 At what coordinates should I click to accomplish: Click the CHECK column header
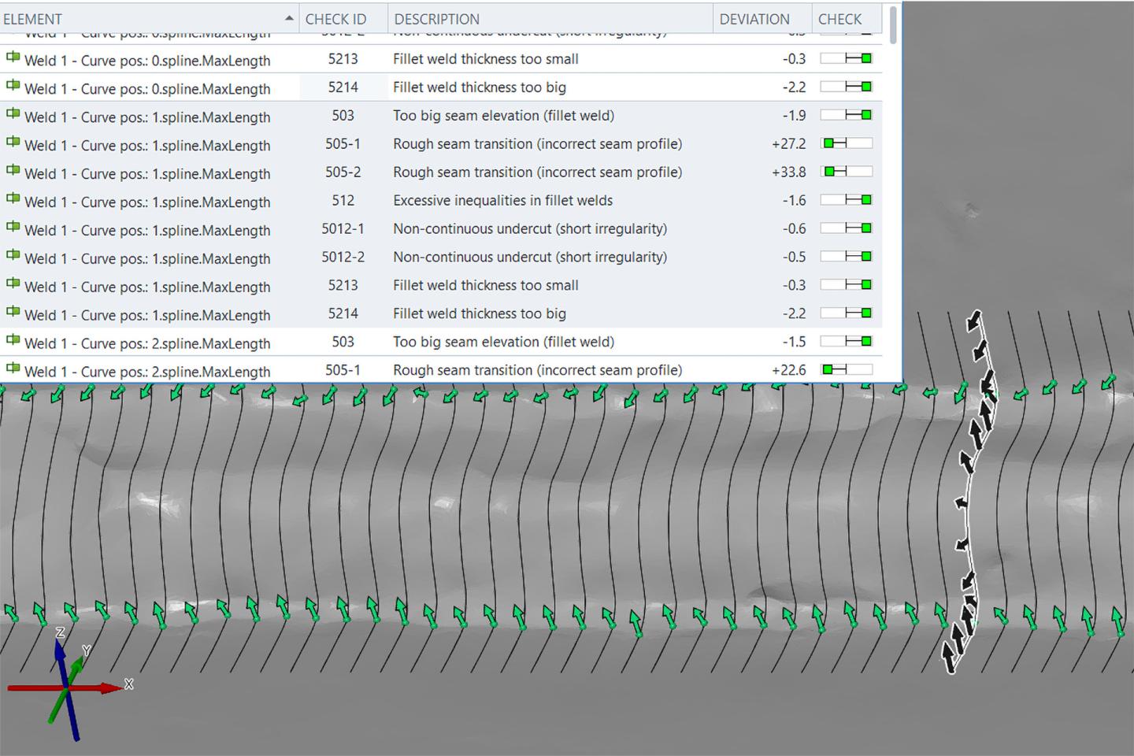pyautogui.click(x=840, y=18)
